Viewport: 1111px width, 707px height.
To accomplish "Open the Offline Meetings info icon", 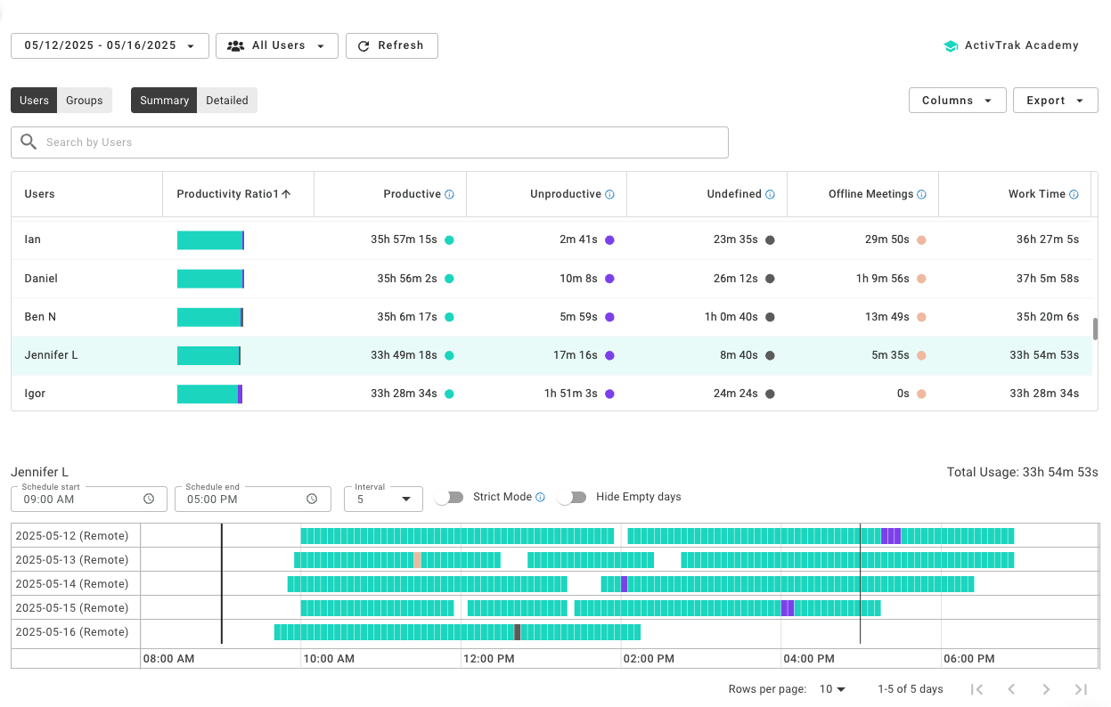I will (921, 194).
